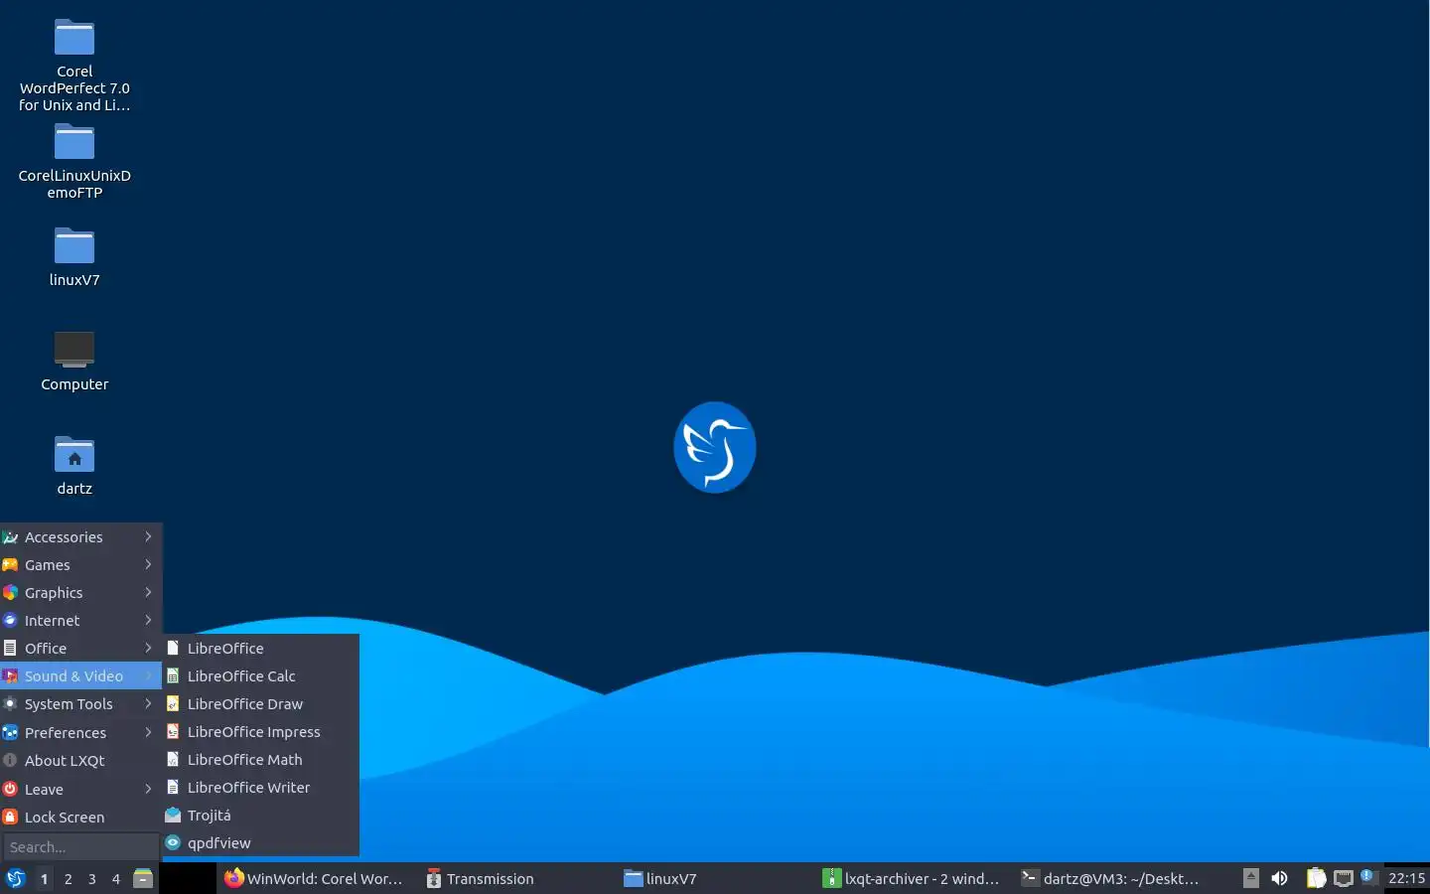Launch LibreOffice Draw from the submenu
Screen dimensions: 1430x894
click(260, 703)
